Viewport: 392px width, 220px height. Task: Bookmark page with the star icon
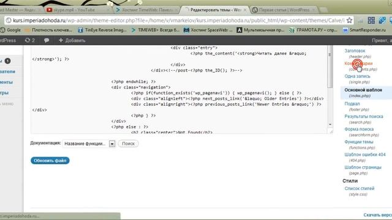(x=350, y=20)
